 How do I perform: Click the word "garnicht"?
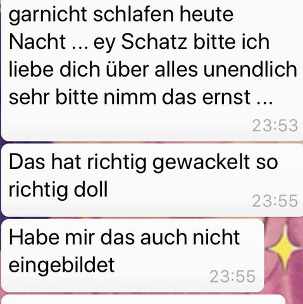[47, 15]
